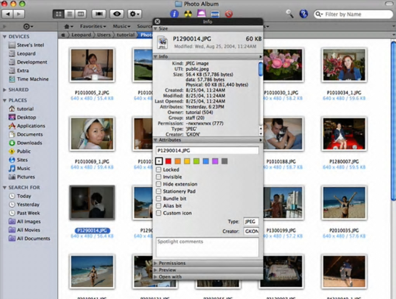This screenshot has width=396, height=299.
Task: Click the magnifying glass search icon
Action: coord(290,14)
